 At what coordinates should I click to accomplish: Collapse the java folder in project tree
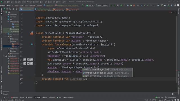click(x=6, y=19)
